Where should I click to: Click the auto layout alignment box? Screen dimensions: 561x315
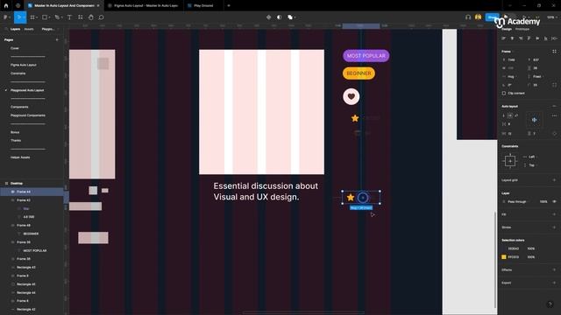pyautogui.click(x=534, y=120)
